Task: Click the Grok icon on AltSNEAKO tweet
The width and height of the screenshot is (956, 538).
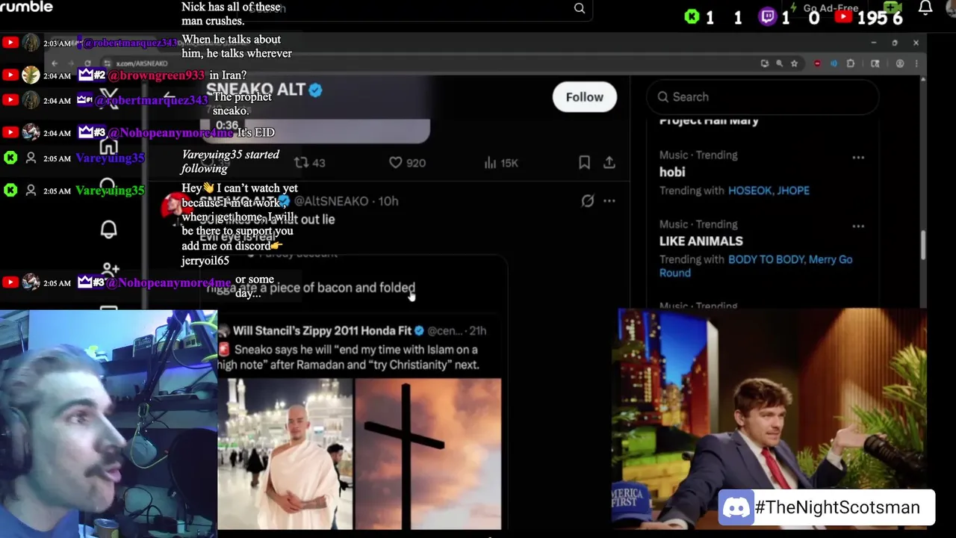Action: (x=588, y=201)
